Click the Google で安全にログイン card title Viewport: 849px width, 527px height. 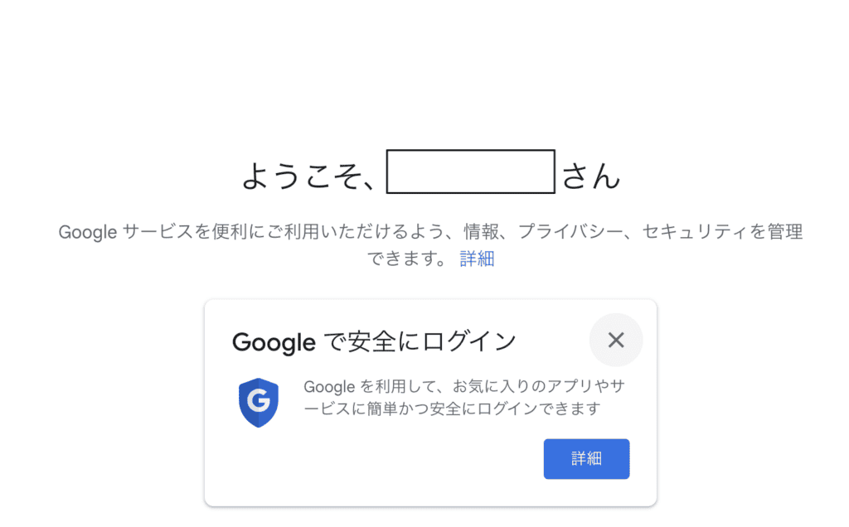[x=374, y=342]
